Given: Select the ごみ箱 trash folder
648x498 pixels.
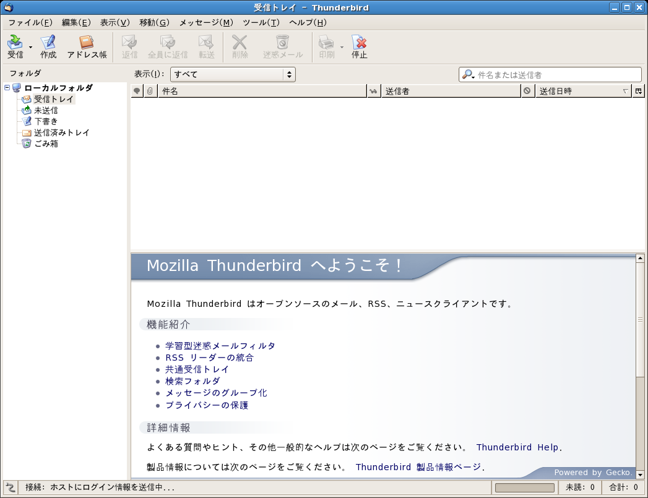Looking at the screenshot, I should 46,144.
